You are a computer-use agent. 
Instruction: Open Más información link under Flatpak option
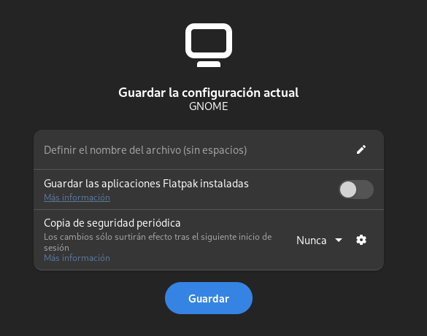pos(77,198)
